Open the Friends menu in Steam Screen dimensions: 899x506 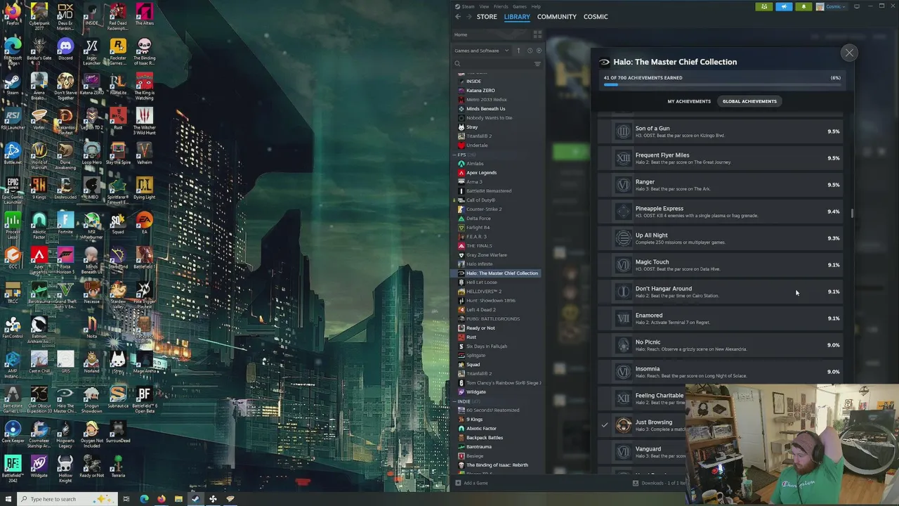(x=501, y=6)
